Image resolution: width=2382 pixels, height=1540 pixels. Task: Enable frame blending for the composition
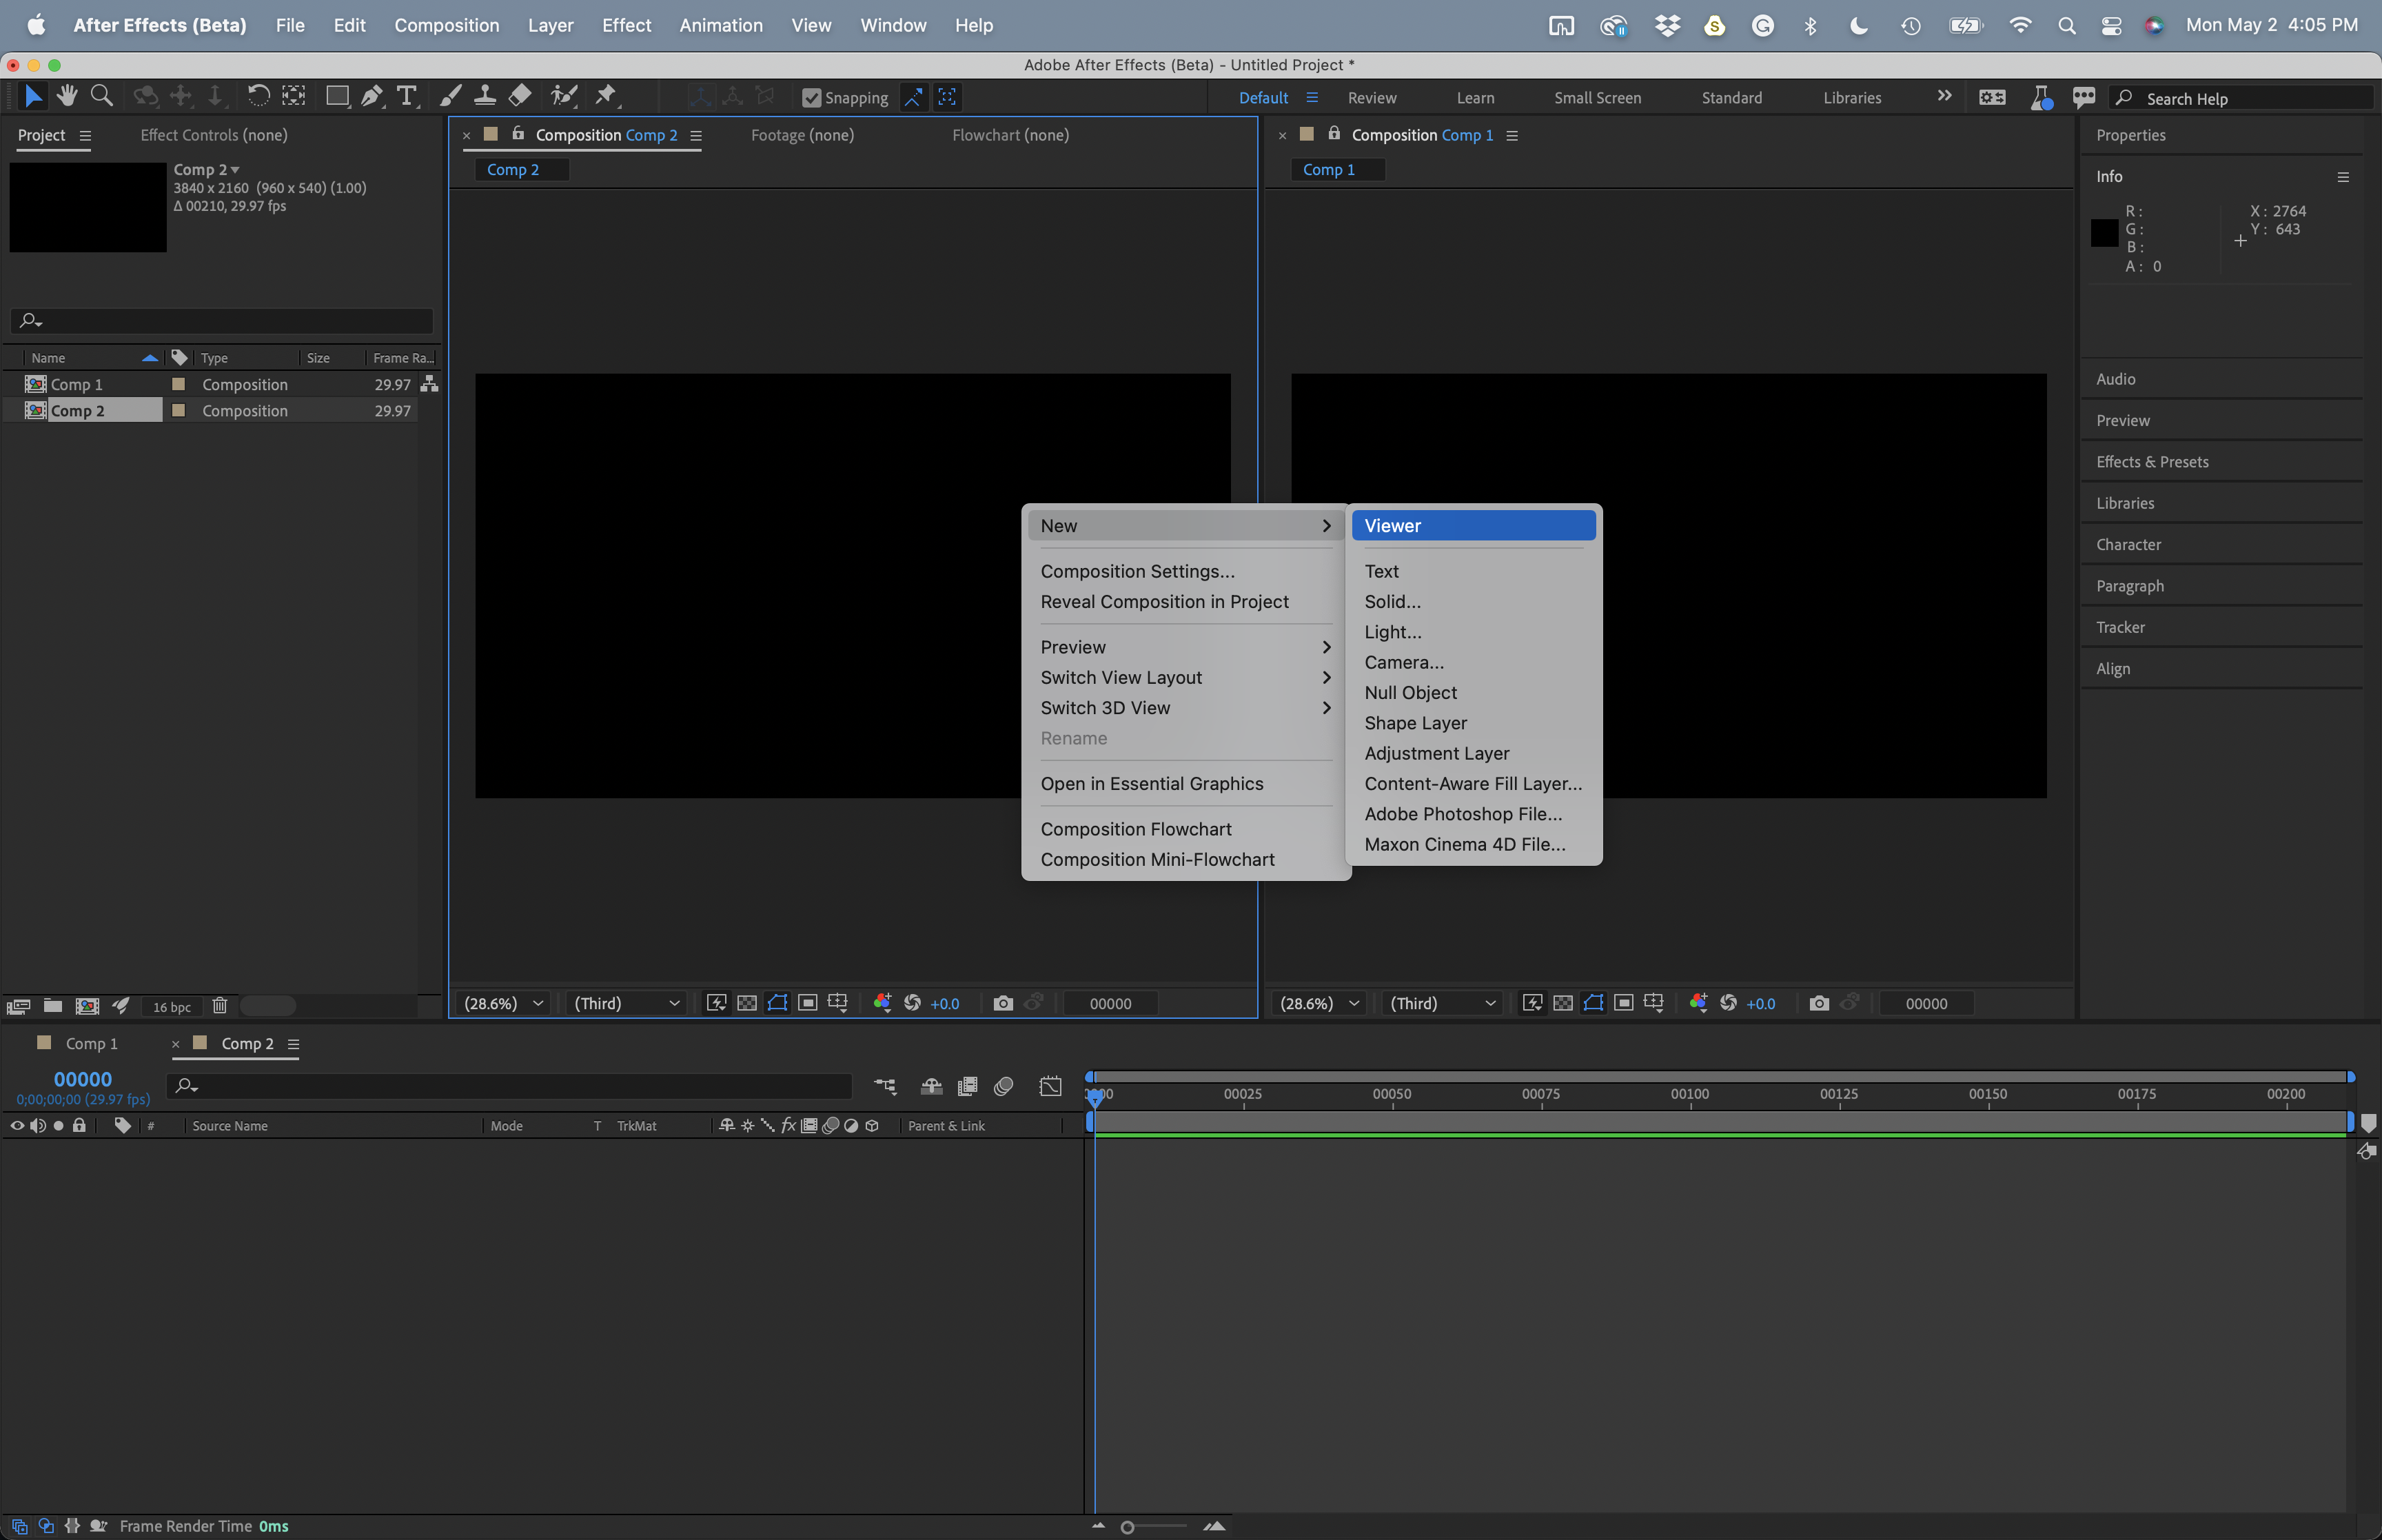(966, 1086)
